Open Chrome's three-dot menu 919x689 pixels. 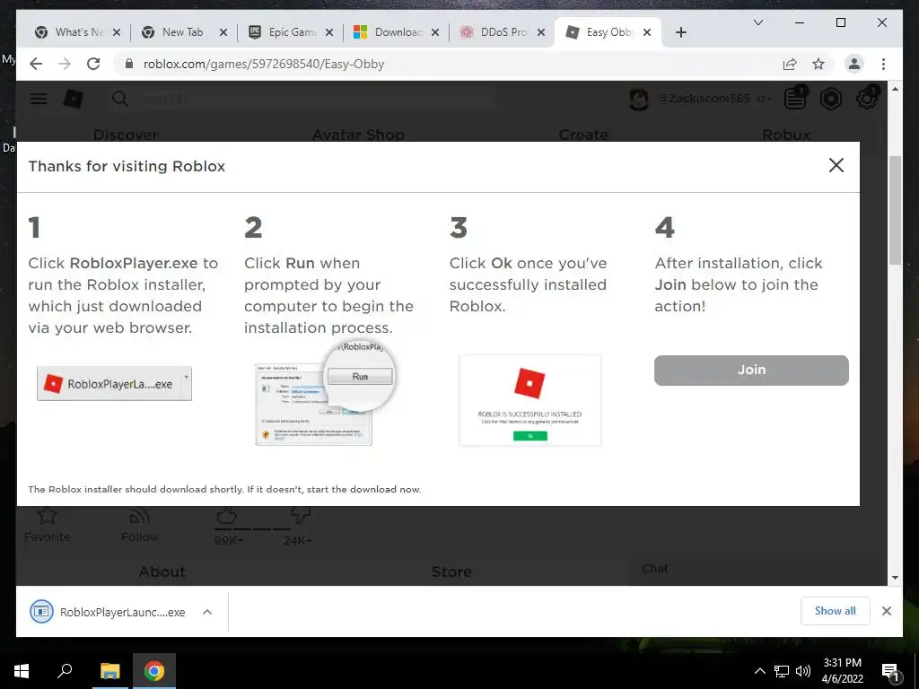tap(883, 64)
